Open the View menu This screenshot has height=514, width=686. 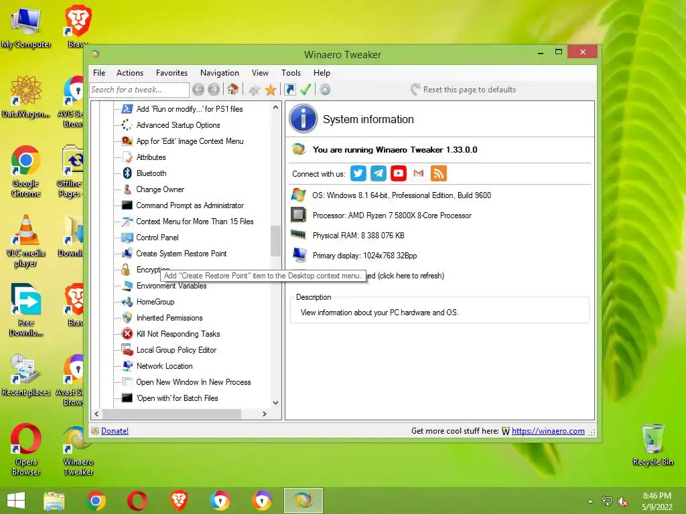coord(260,73)
